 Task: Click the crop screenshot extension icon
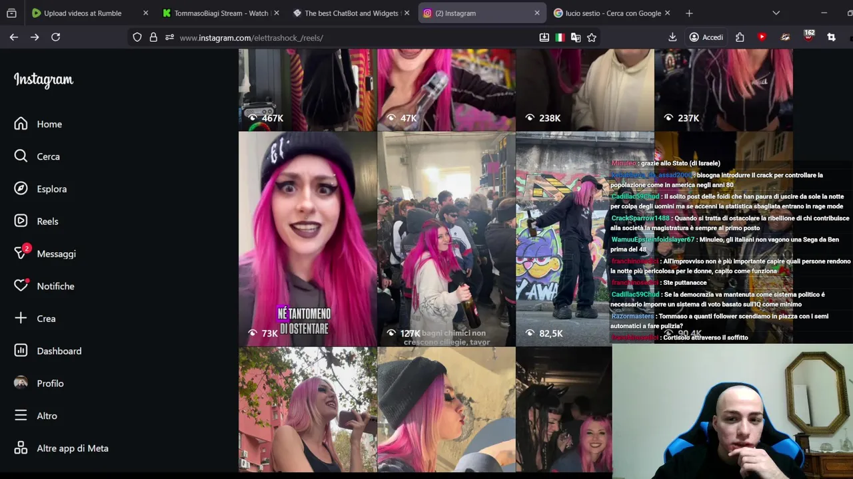click(831, 37)
